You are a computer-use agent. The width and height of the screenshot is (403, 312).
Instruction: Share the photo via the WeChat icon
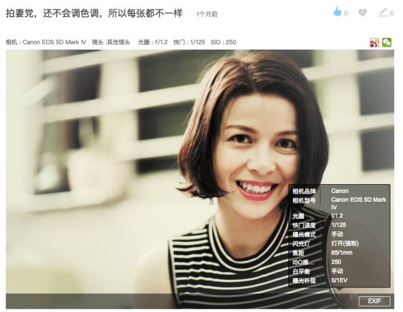387,42
